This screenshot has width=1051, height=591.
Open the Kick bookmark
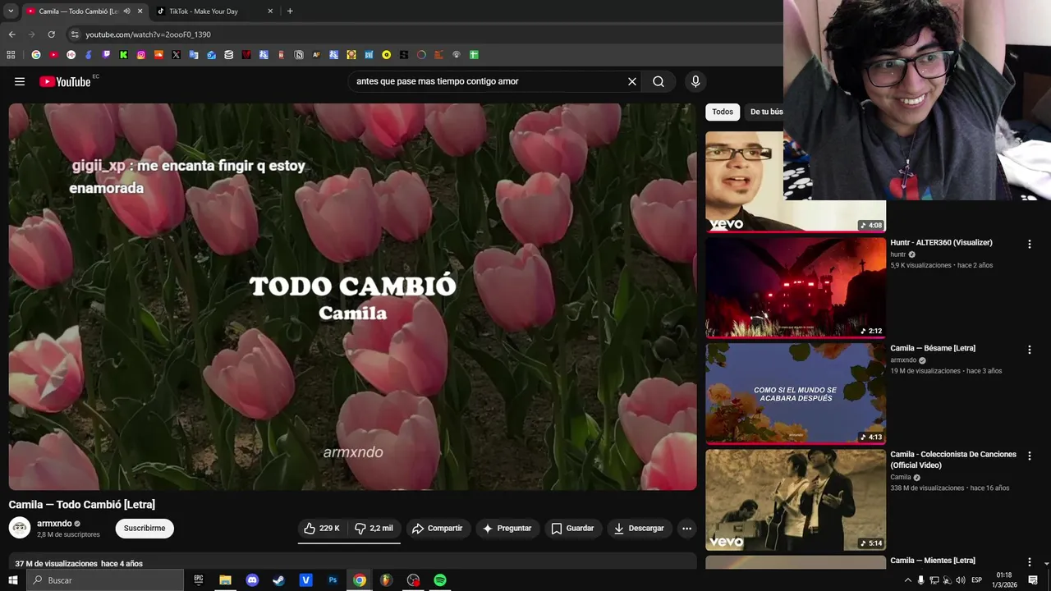[123, 55]
